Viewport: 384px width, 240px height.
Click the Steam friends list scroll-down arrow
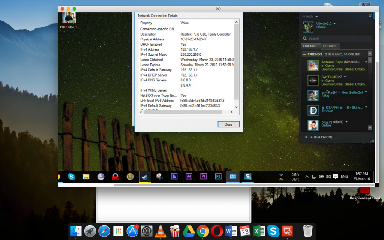tap(370, 128)
